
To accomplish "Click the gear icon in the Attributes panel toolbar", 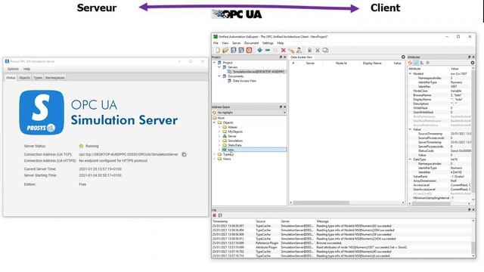I will pos(473,63).
